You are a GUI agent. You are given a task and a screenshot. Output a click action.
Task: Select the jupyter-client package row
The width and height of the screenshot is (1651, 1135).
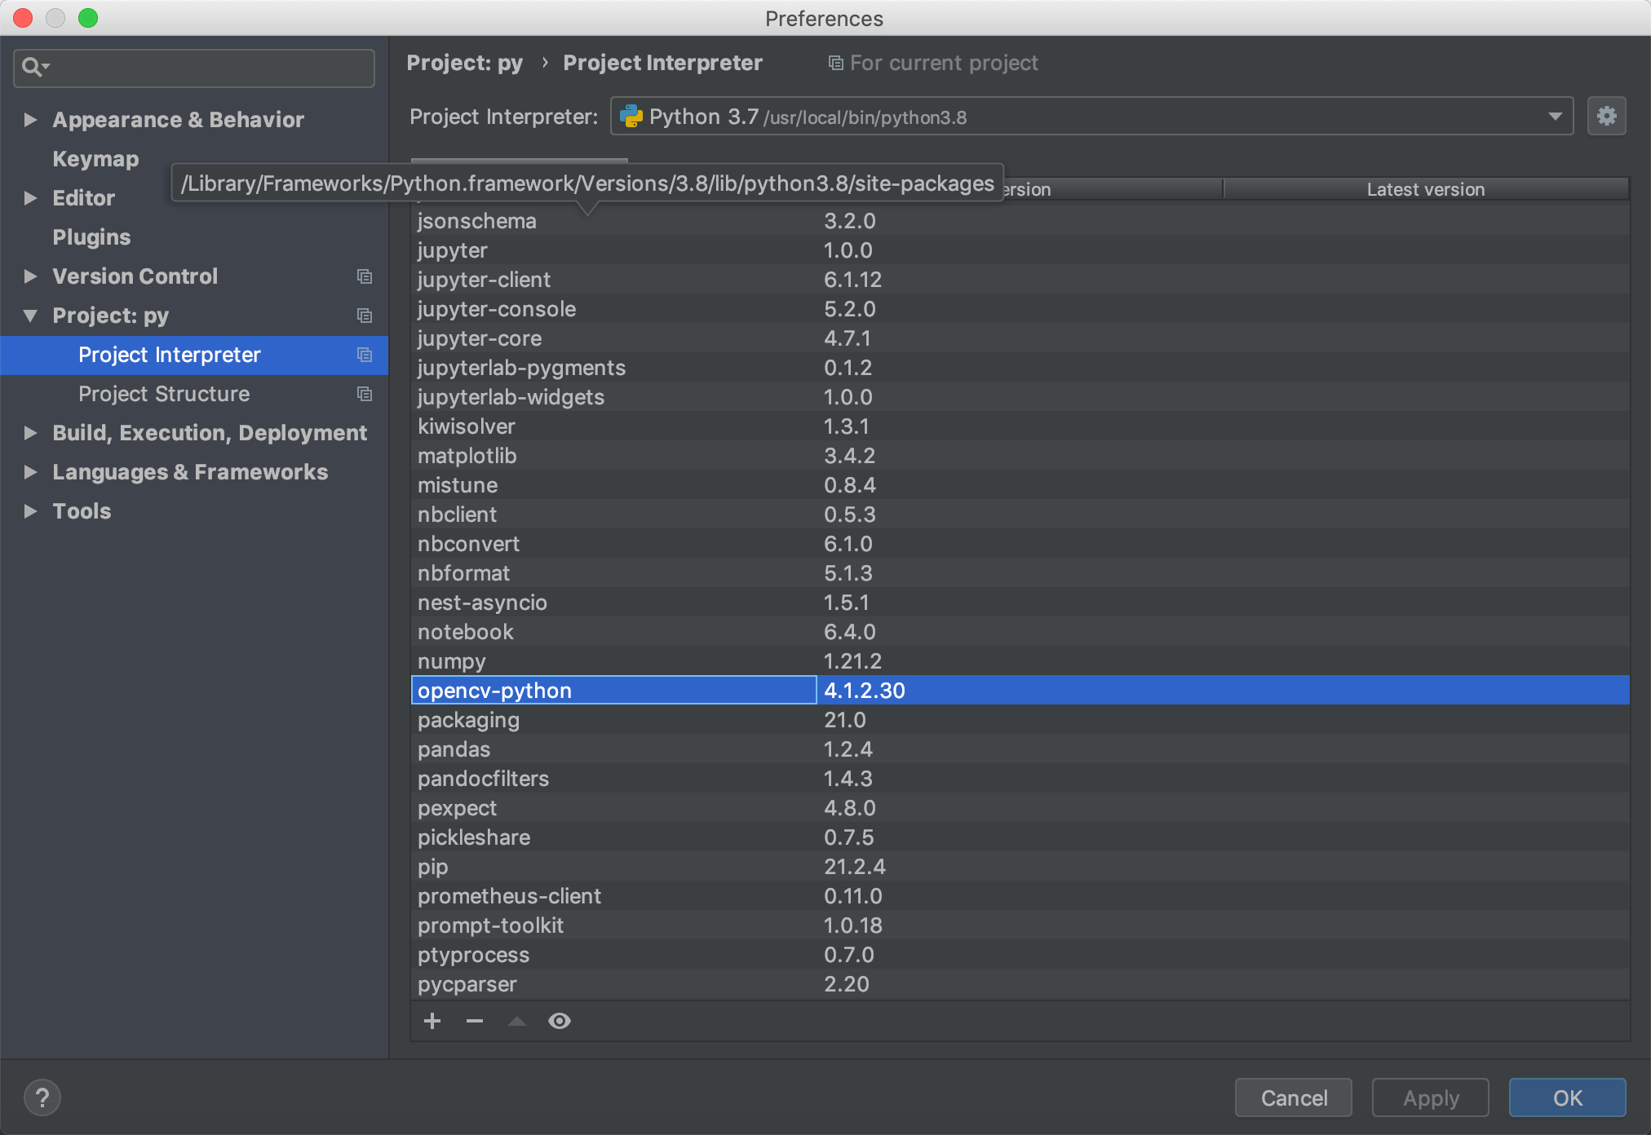pos(1020,280)
